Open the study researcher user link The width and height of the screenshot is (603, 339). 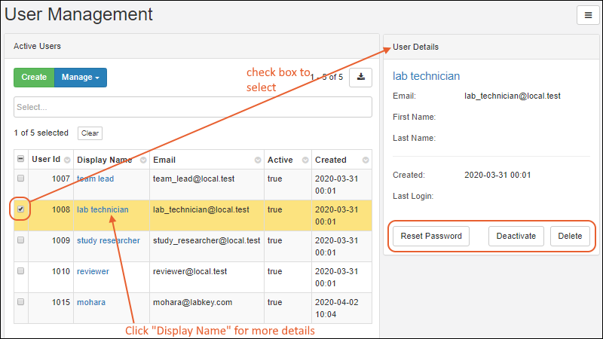coord(108,240)
